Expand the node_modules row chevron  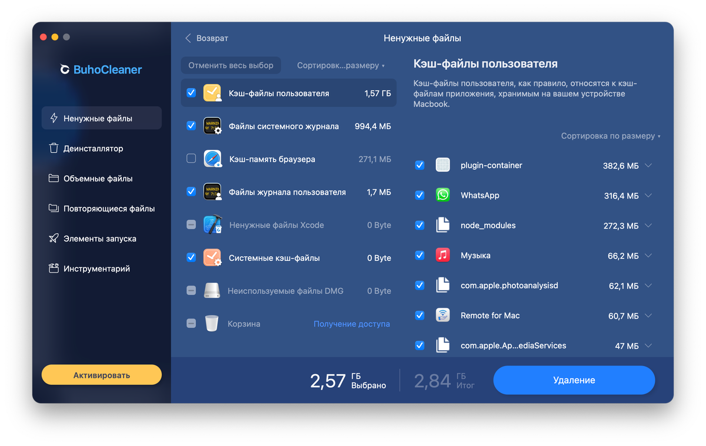point(648,226)
